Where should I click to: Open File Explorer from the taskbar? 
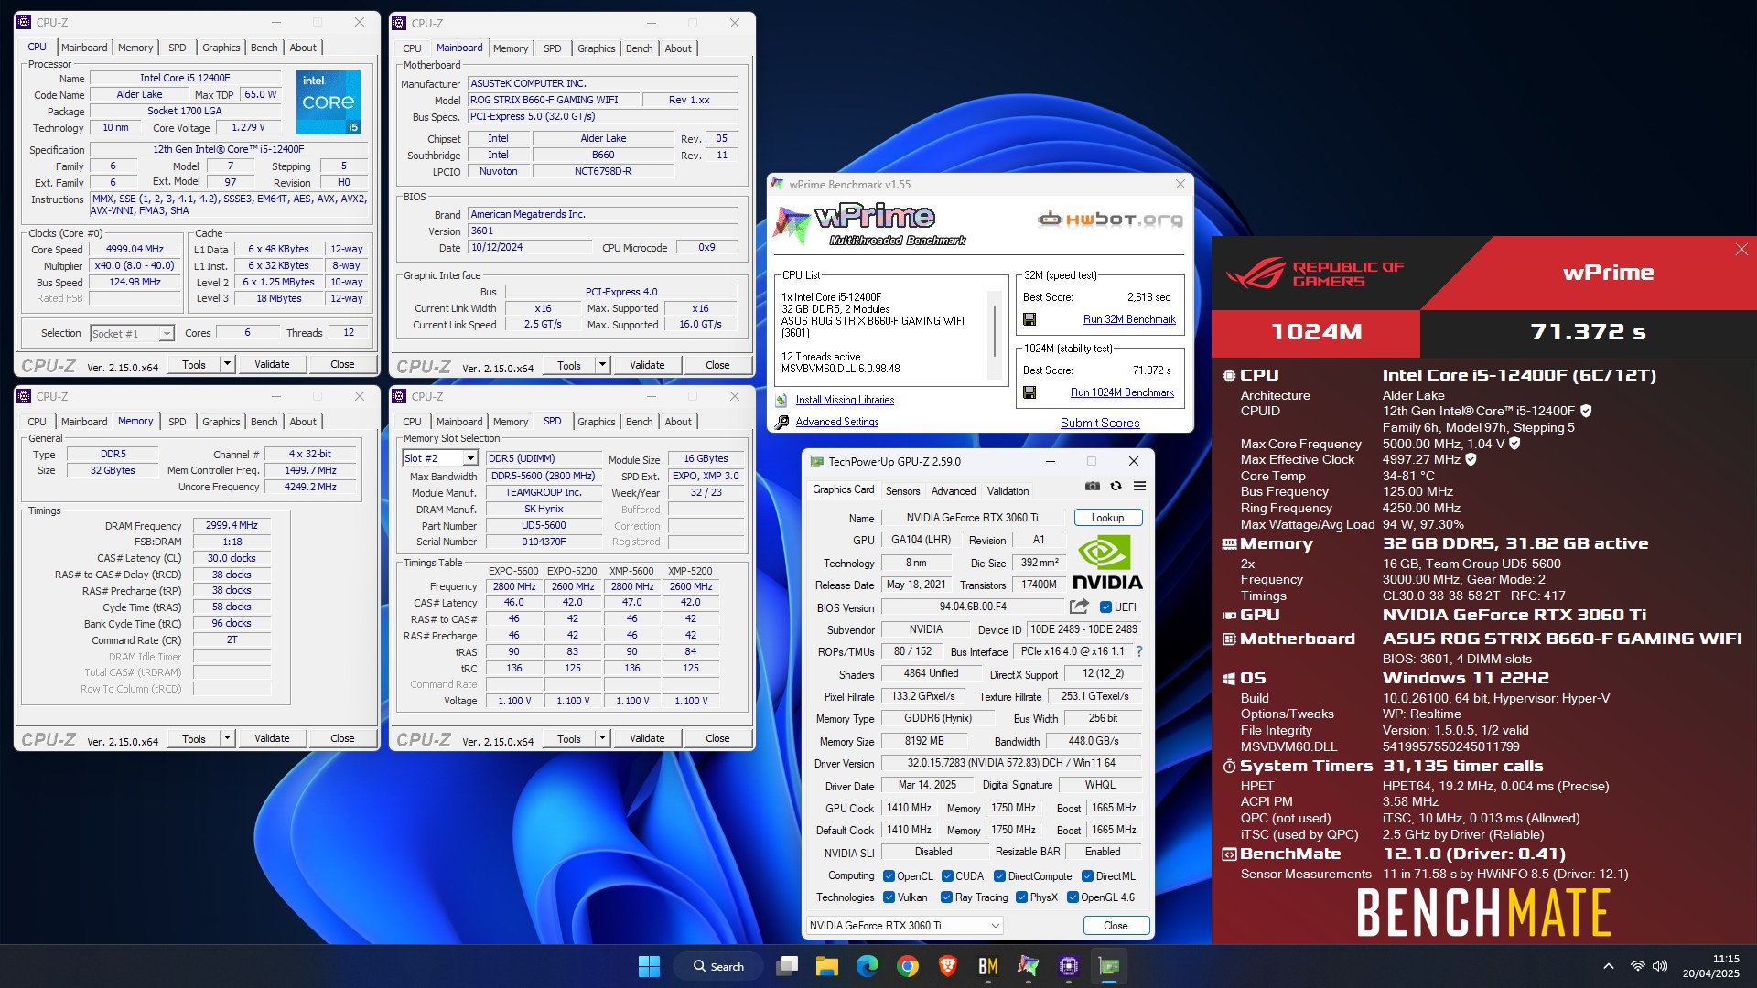(x=827, y=966)
